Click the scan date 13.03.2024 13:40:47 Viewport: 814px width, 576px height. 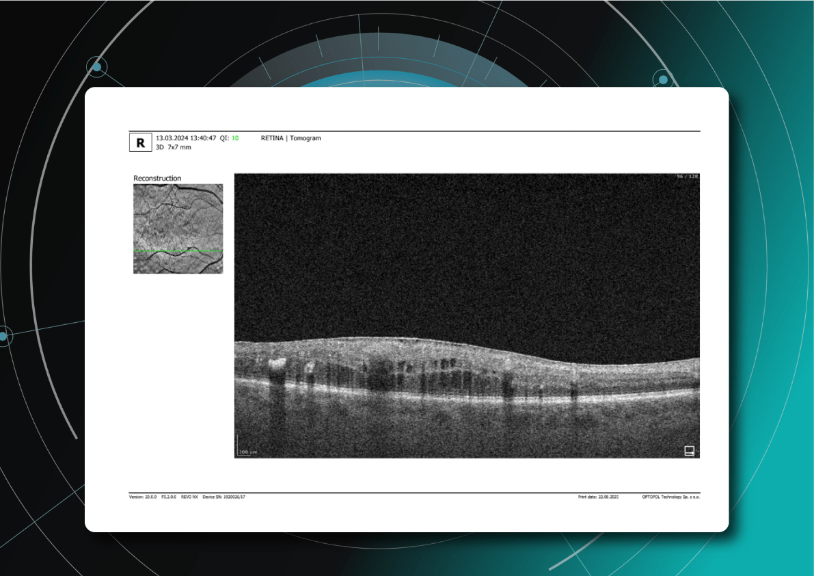pyautogui.click(x=186, y=138)
